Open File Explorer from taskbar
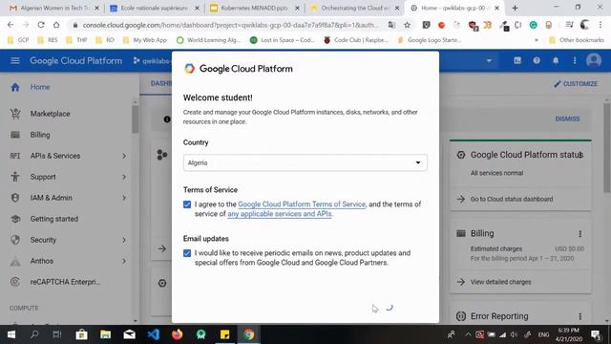 click(x=106, y=334)
